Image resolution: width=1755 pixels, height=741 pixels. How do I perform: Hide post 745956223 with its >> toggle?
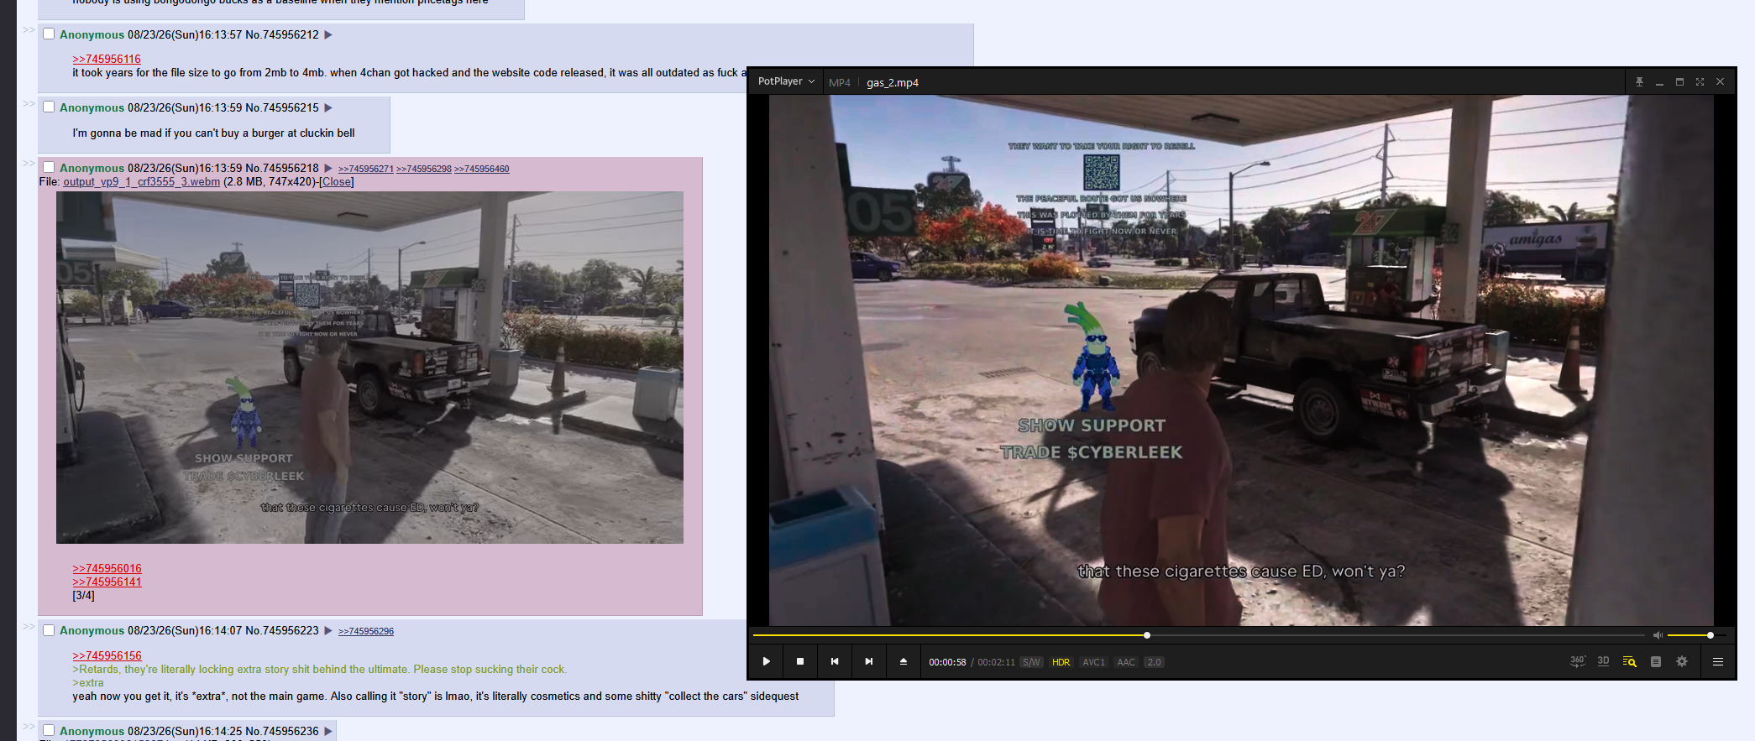[x=29, y=626]
